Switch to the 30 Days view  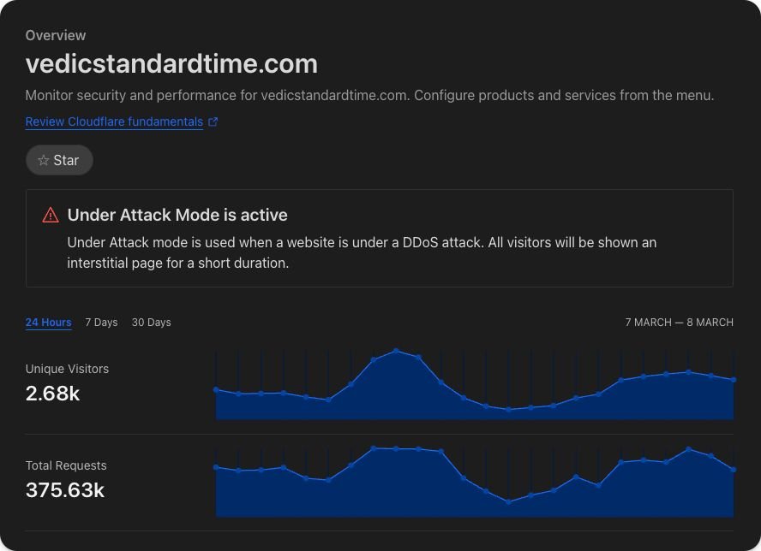tap(151, 323)
